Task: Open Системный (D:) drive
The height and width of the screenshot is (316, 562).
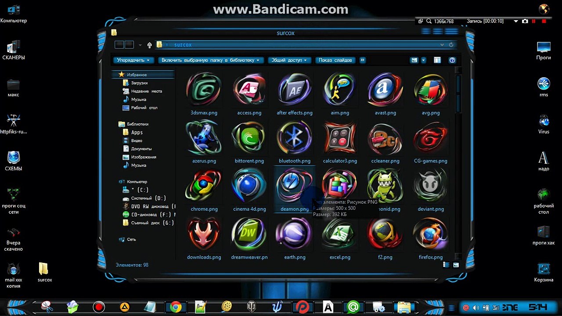Action: pyautogui.click(x=148, y=198)
